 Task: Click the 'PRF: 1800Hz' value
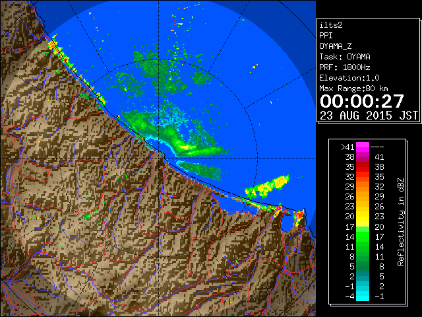click(345, 67)
